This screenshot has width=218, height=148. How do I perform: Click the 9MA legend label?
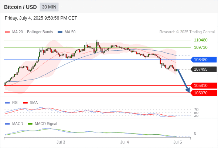pos(34,103)
